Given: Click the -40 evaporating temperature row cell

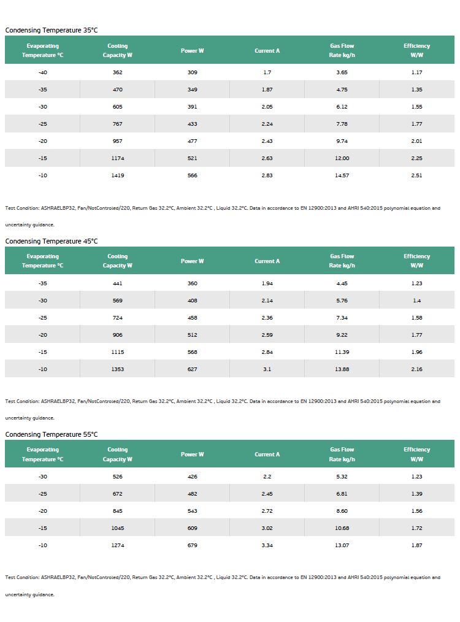Looking at the screenshot, I should pos(42,72).
